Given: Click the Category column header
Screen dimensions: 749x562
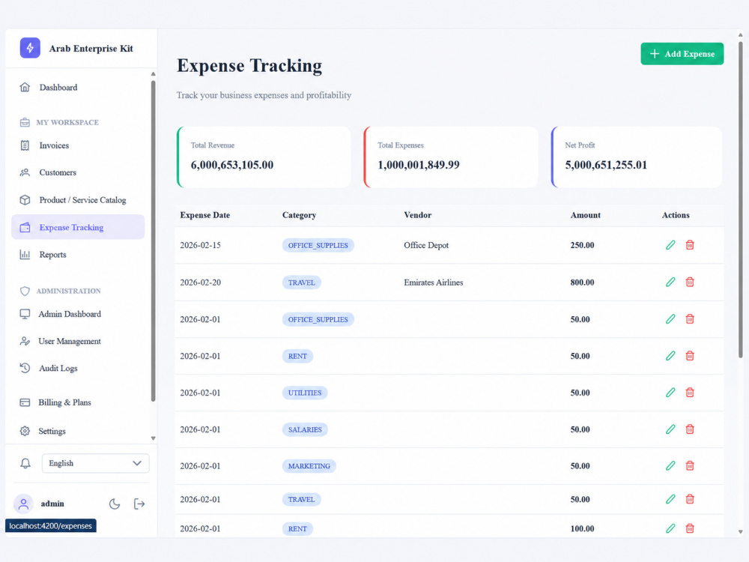Looking at the screenshot, I should click(x=299, y=215).
